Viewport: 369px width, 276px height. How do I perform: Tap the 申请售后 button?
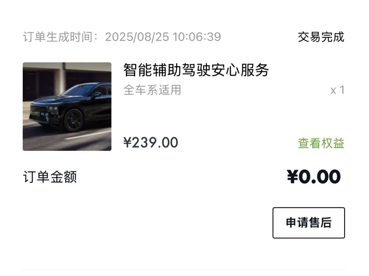(x=309, y=223)
